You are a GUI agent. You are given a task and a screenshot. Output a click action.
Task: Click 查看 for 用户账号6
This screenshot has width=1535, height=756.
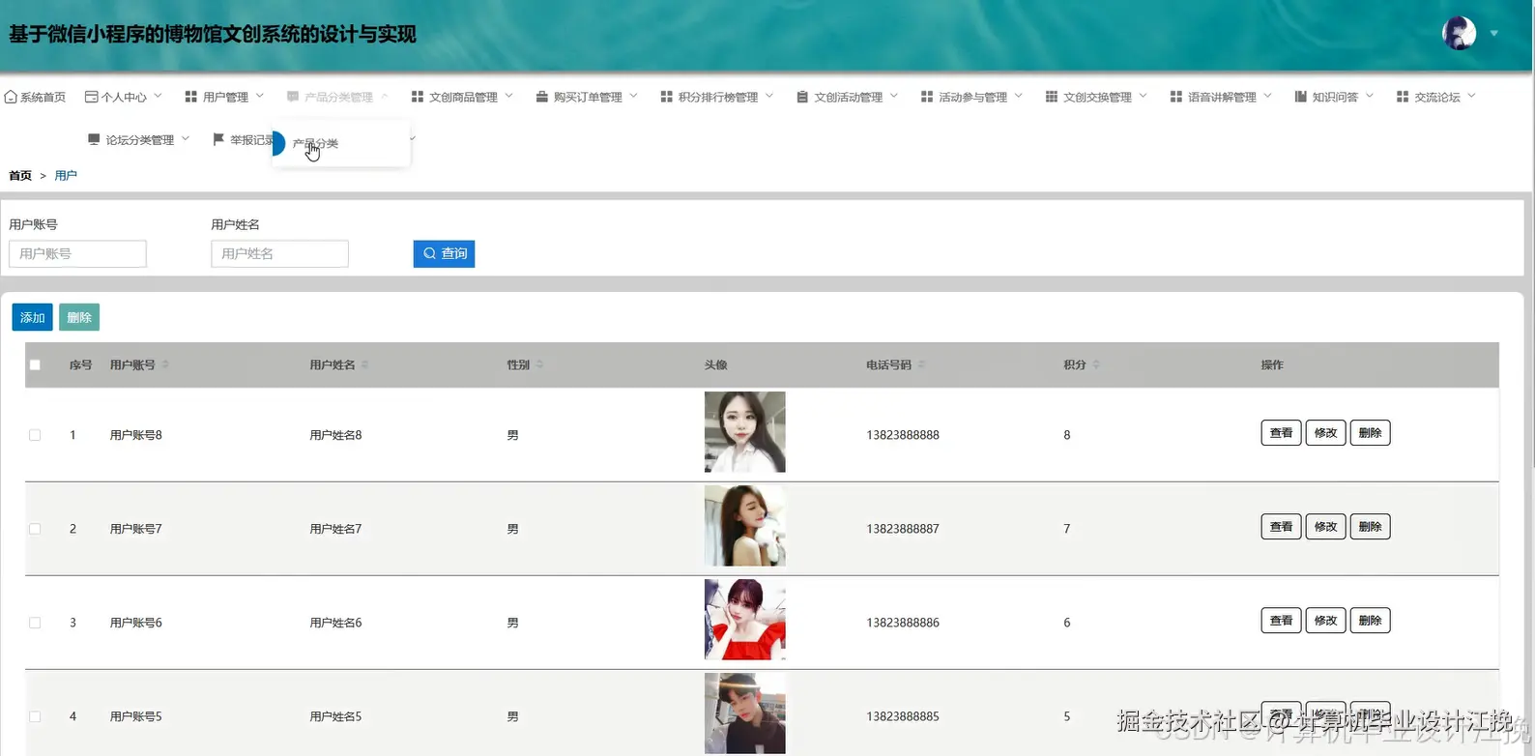[x=1281, y=621]
